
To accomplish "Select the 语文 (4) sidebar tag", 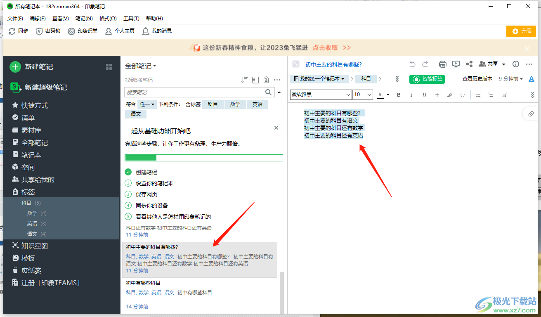I will [37, 234].
